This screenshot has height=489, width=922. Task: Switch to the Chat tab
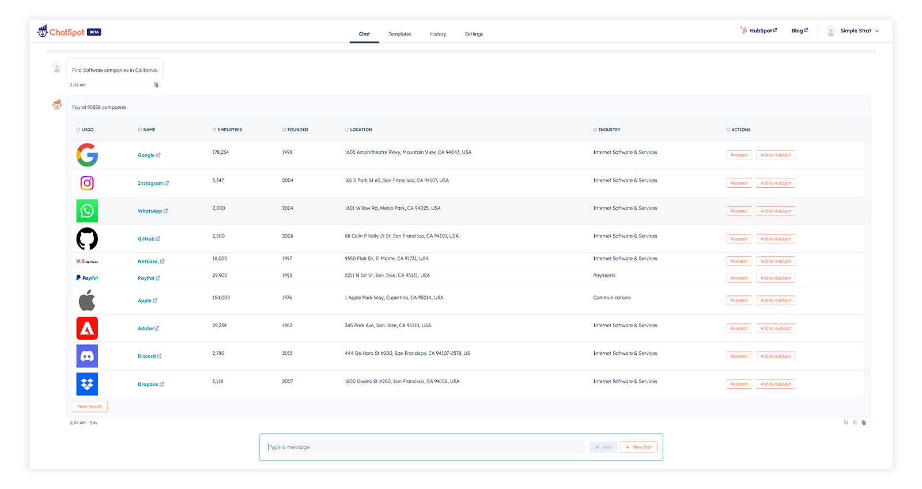(x=364, y=34)
